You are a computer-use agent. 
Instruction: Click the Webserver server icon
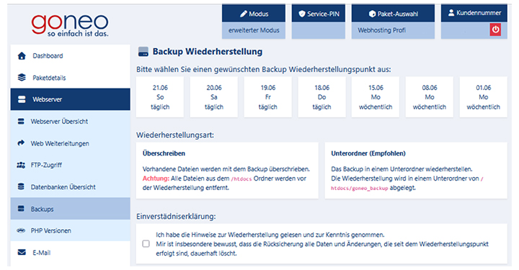click(x=22, y=99)
